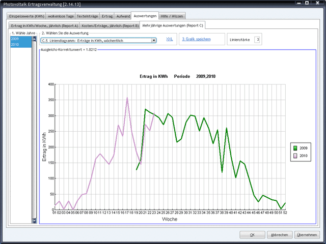Click the Ausgleichs-Korrekturwert label
Screen dimensions: 326x244
[x=69, y=50]
